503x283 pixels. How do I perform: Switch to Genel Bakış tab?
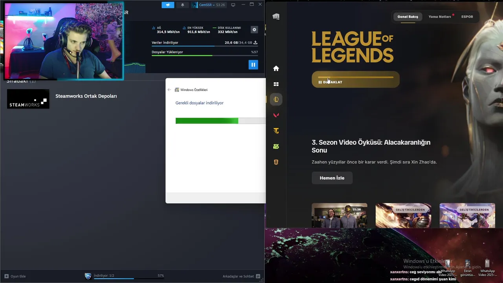(408, 17)
